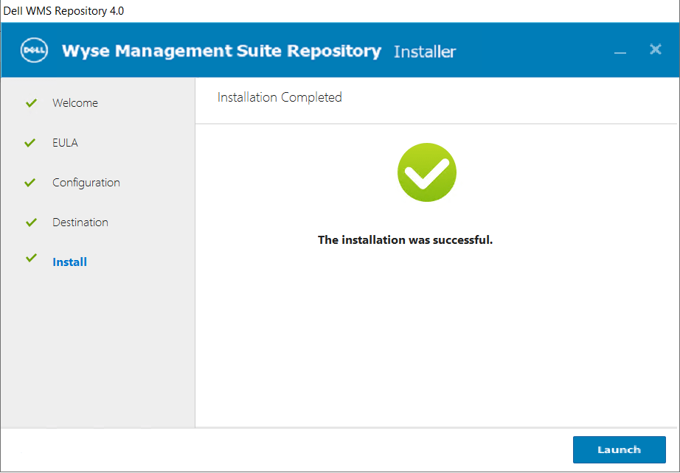Screen dimensions: 680x473
Task: Click the checkmark next to Configuration
Action: pyautogui.click(x=31, y=183)
